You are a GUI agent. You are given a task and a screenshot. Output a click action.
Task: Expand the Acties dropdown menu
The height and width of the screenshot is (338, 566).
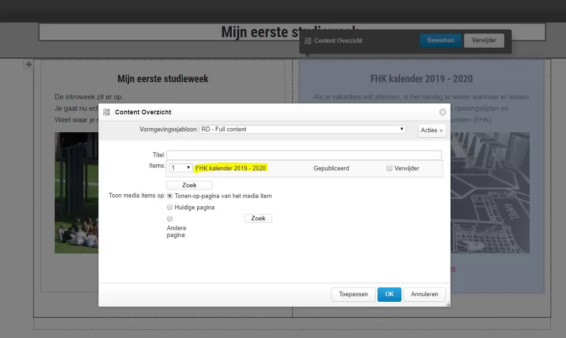click(x=432, y=130)
